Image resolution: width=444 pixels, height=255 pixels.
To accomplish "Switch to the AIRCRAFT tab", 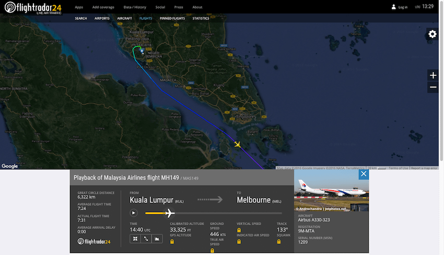I will point(124,18).
